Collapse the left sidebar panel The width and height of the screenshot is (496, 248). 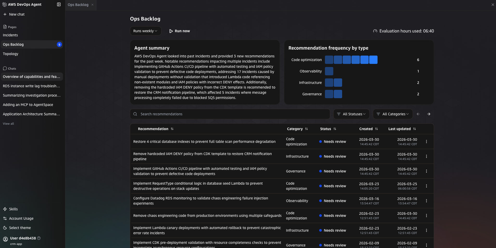[59, 4]
